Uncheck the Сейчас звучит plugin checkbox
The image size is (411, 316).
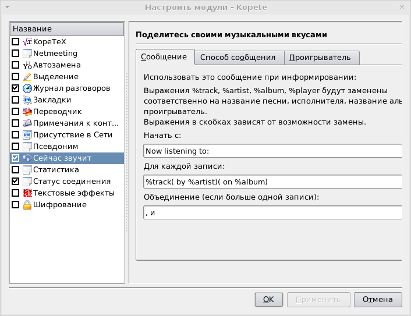coord(16,158)
